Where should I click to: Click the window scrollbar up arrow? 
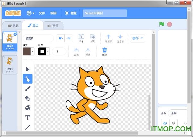click(x=189, y=9)
